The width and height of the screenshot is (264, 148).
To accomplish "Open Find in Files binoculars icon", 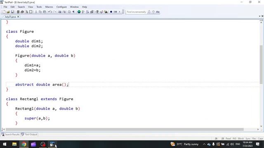I will tap(106, 12).
